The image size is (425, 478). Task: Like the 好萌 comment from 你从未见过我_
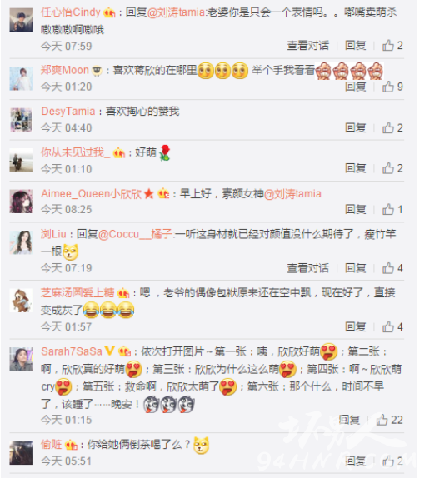tap(392, 168)
